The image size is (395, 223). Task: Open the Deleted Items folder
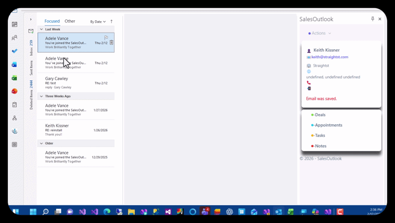(x=31, y=95)
